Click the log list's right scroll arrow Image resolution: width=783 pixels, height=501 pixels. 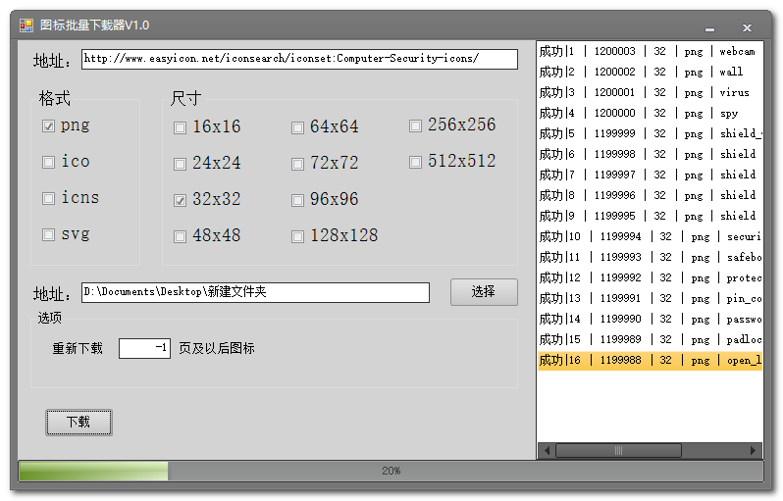(x=754, y=451)
